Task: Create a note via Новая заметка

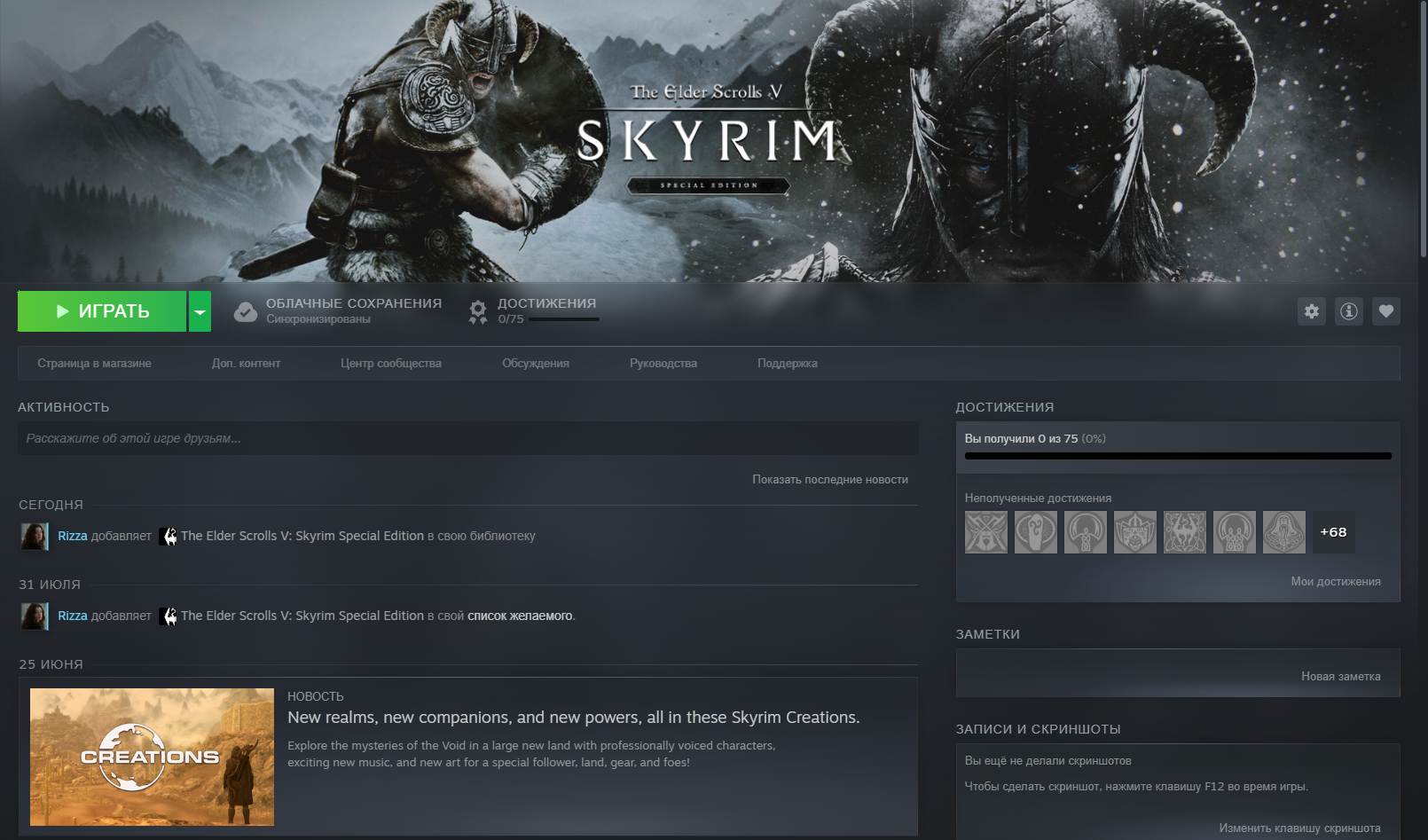Action: tap(1341, 677)
